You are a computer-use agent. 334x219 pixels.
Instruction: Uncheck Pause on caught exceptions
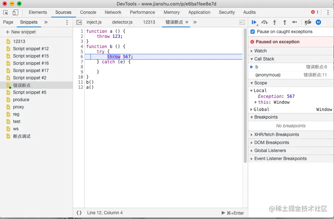pyautogui.click(x=253, y=32)
